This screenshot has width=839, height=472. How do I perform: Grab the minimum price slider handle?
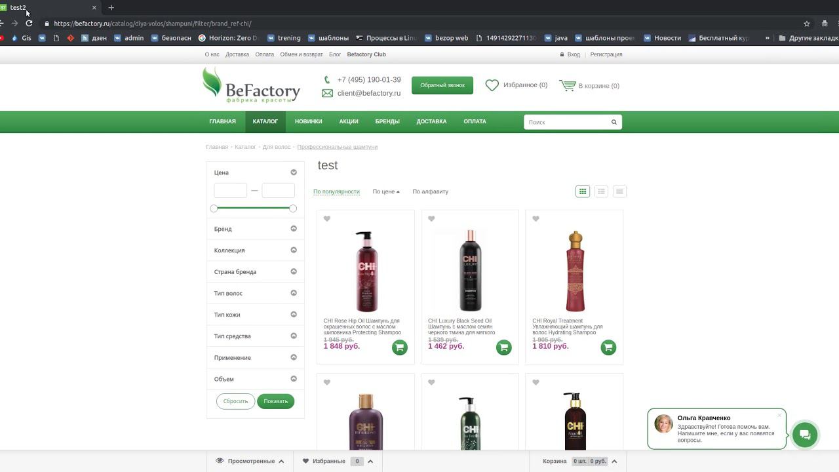coord(214,208)
